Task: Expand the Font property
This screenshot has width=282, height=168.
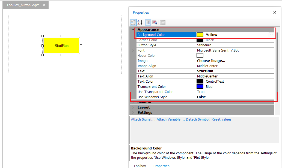Action: pos(133,50)
